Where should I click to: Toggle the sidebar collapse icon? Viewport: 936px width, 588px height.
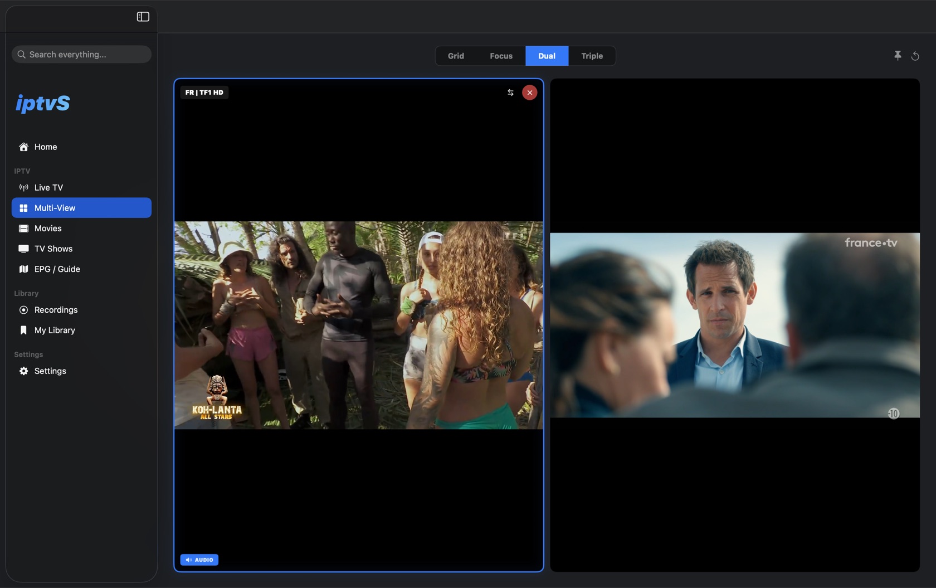point(143,17)
